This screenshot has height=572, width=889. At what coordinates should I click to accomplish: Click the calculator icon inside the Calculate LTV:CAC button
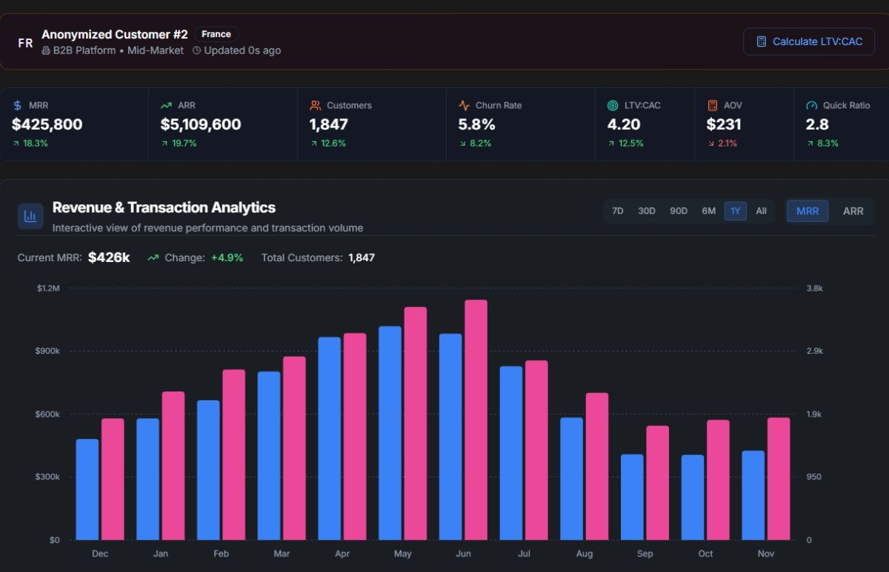(761, 41)
